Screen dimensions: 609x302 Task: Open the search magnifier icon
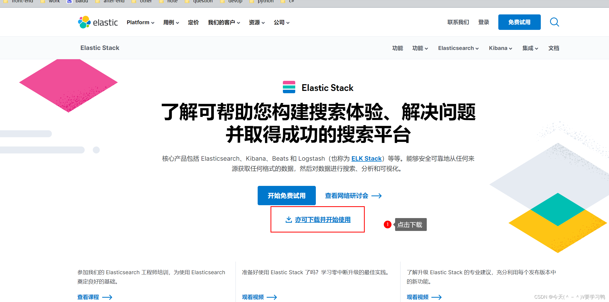[554, 22]
